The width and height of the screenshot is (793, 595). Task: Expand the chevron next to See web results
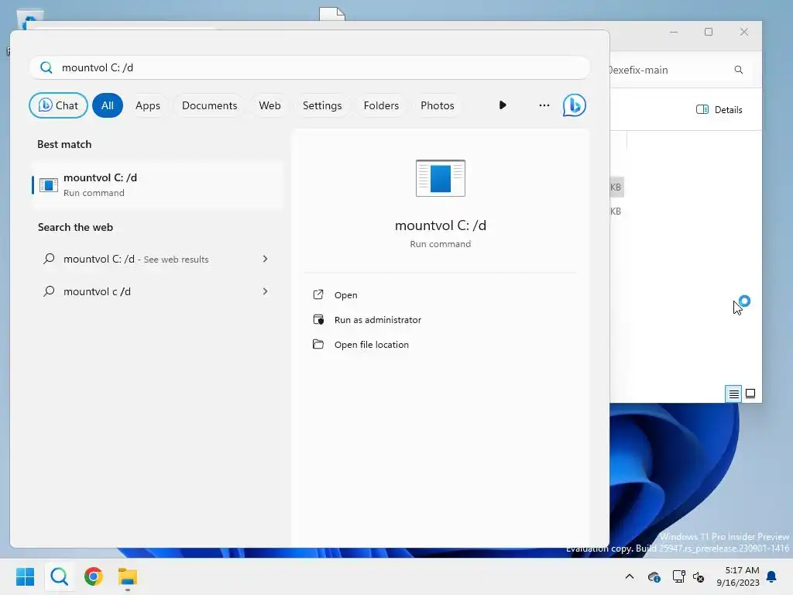[x=265, y=259]
